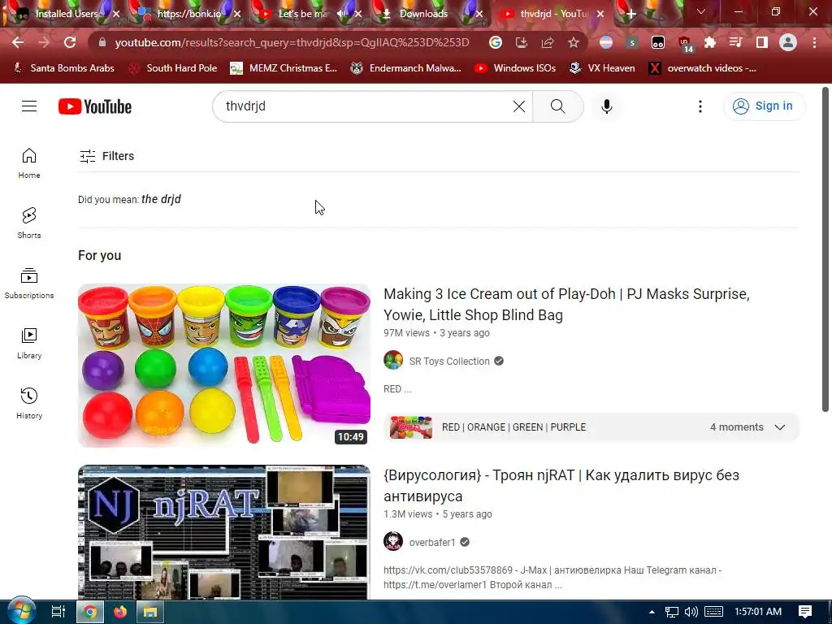Image resolution: width=832 pixels, height=624 pixels.
Task: Open the Chrome profile avatar
Action: pos(788,42)
